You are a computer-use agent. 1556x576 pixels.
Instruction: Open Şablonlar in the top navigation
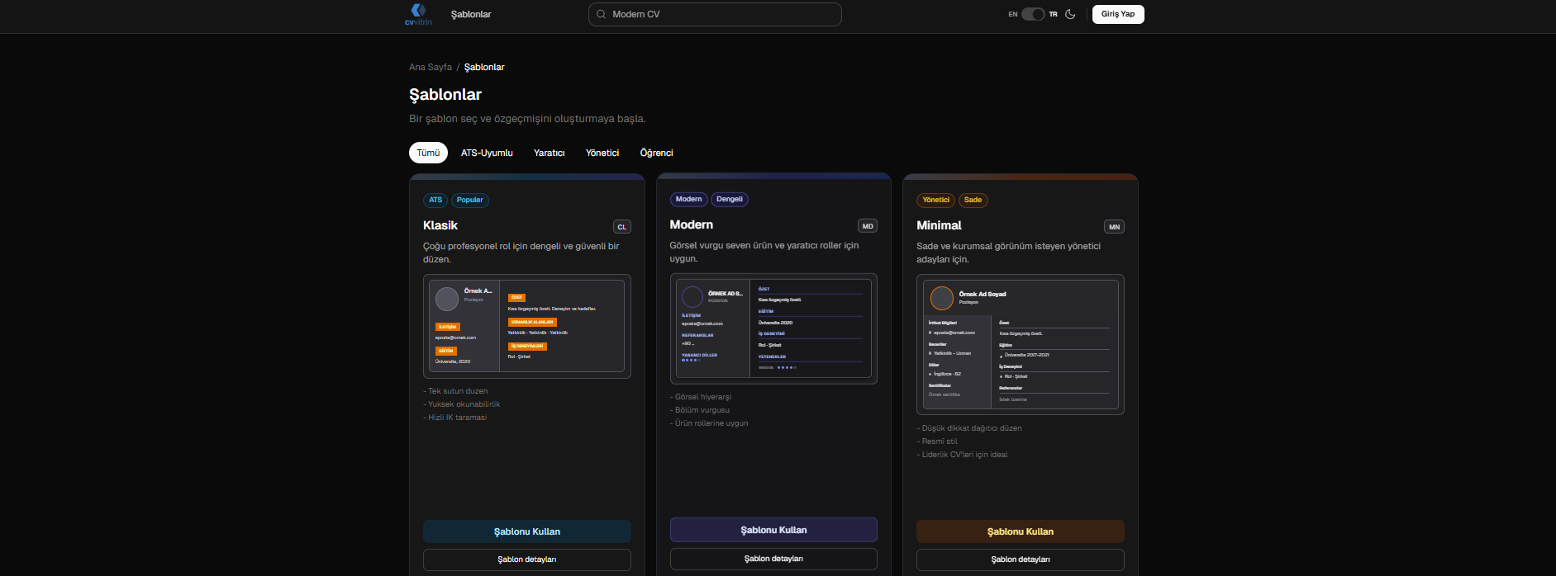point(471,14)
